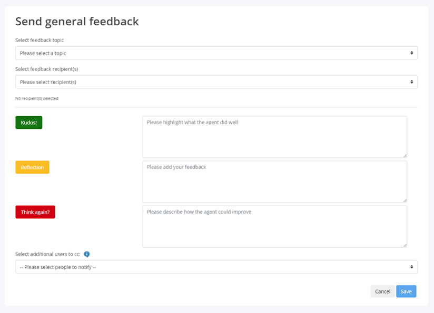
Task: Select the green Kudos! button
Action: pyautogui.click(x=29, y=123)
